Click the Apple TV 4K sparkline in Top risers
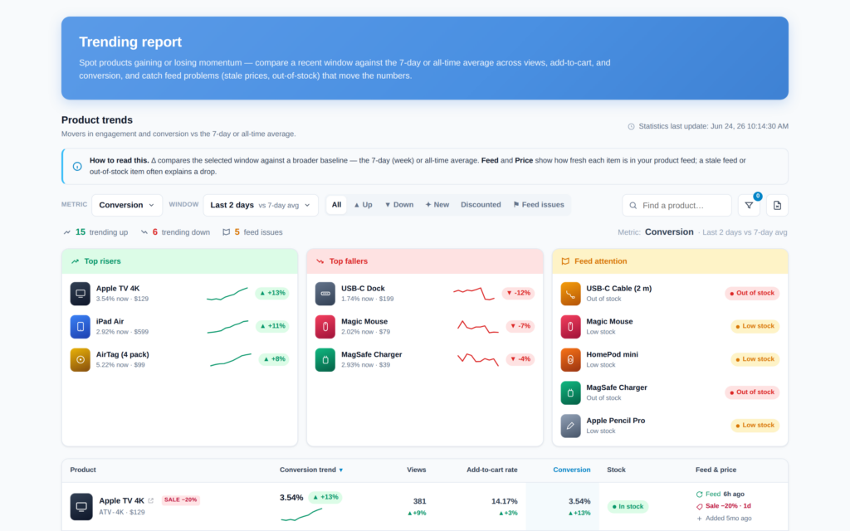The height and width of the screenshot is (531, 850). click(227, 294)
